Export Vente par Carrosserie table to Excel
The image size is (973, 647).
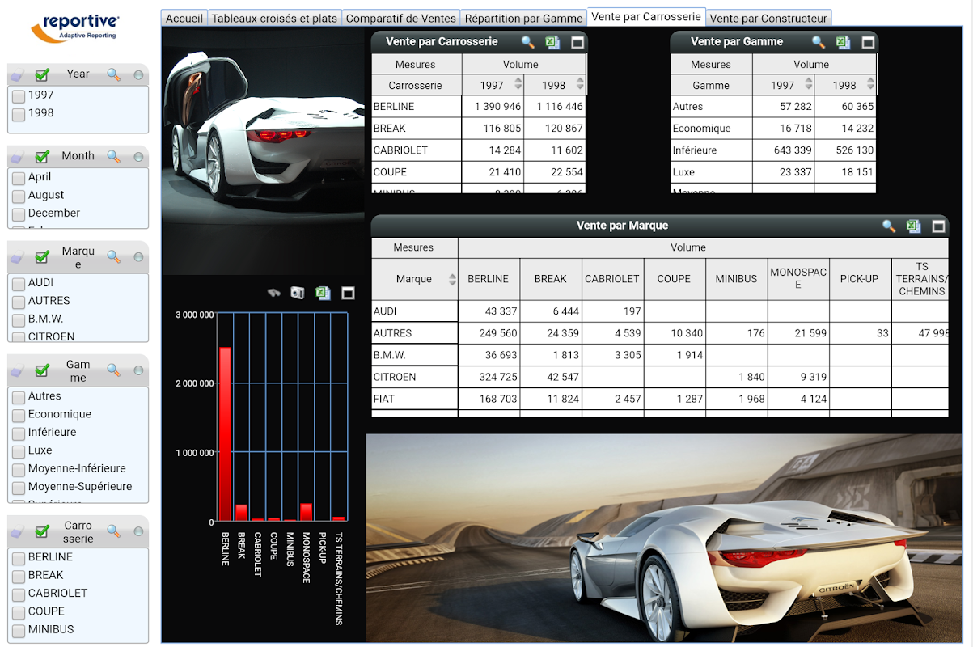(552, 42)
